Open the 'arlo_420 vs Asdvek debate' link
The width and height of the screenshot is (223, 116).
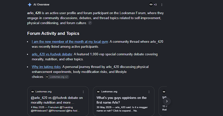click(52, 54)
